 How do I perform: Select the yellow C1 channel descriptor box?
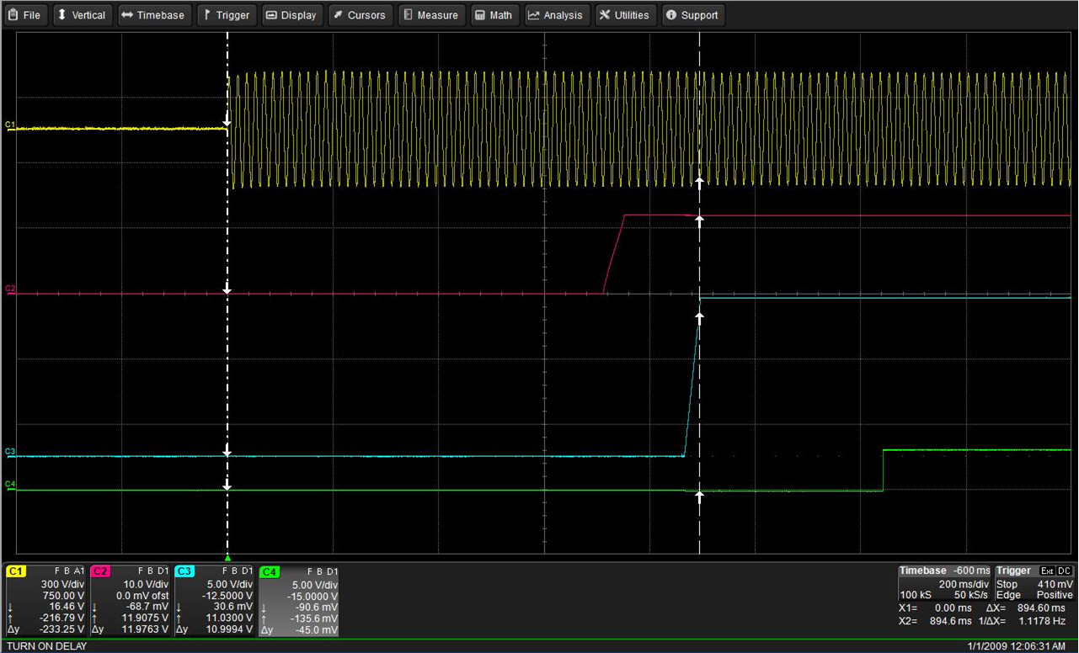click(x=45, y=600)
